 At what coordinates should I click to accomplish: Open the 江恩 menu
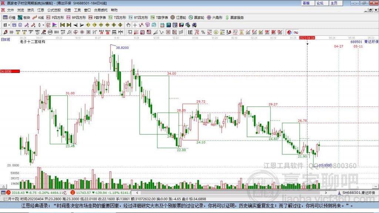click(41, 10)
